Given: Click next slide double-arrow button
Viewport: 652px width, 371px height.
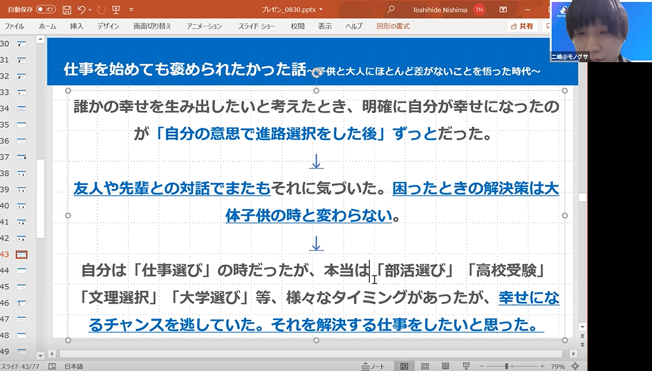Looking at the screenshot, I should coord(582,345).
